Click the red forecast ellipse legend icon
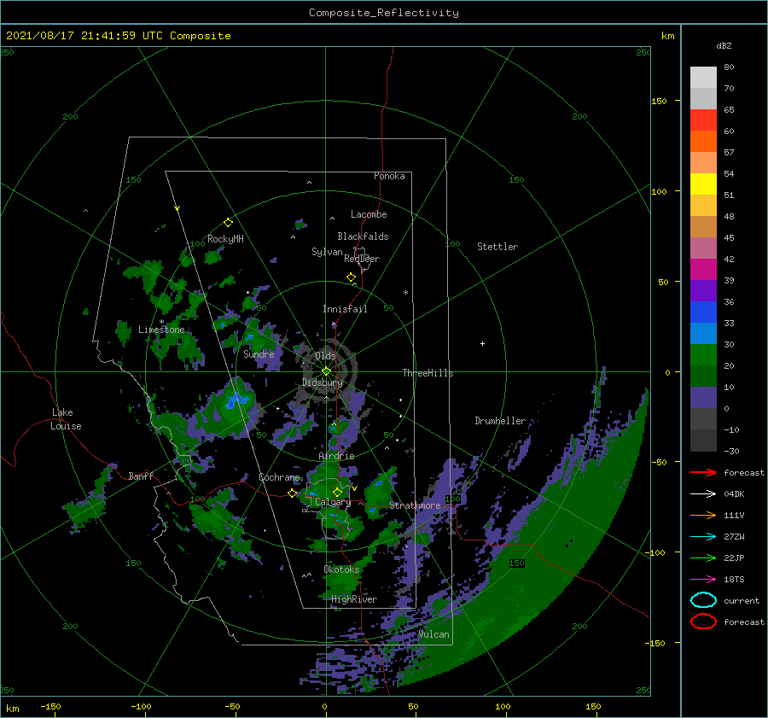768x718 pixels. click(x=703, y=622)
